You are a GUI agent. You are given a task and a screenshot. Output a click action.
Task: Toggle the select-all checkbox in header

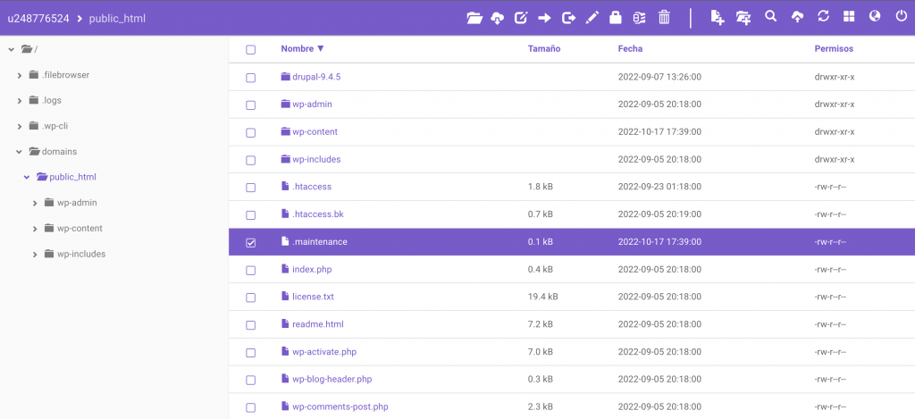pyautogui.click(x=251, y=49)
